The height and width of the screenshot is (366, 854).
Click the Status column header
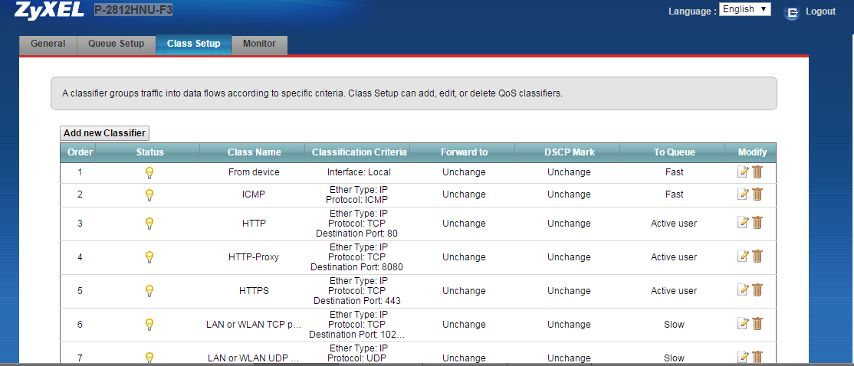pyautogui.click(x=149, y=152)
